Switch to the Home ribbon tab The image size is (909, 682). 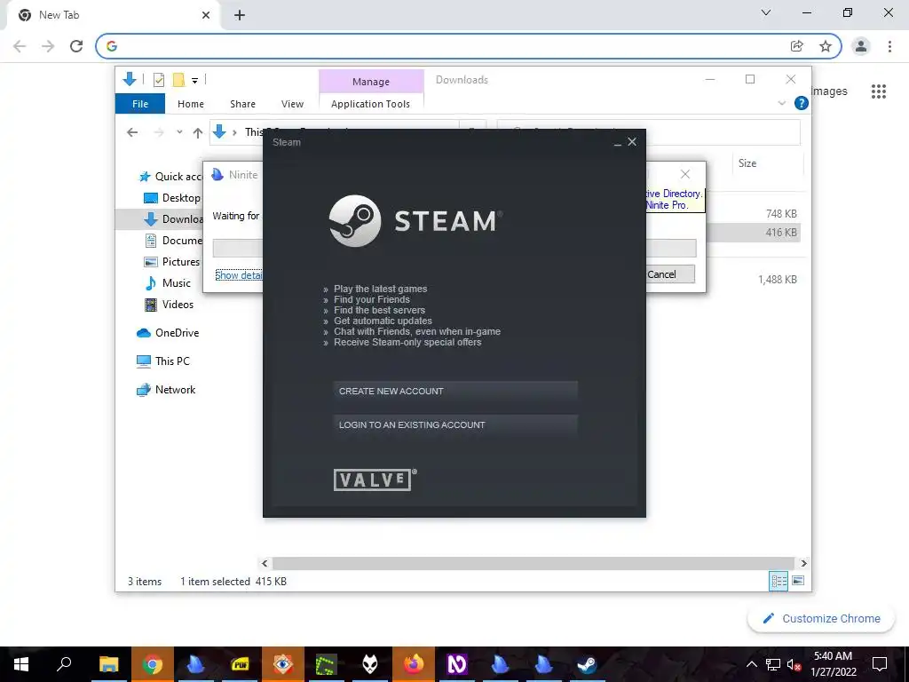point(191,104)
